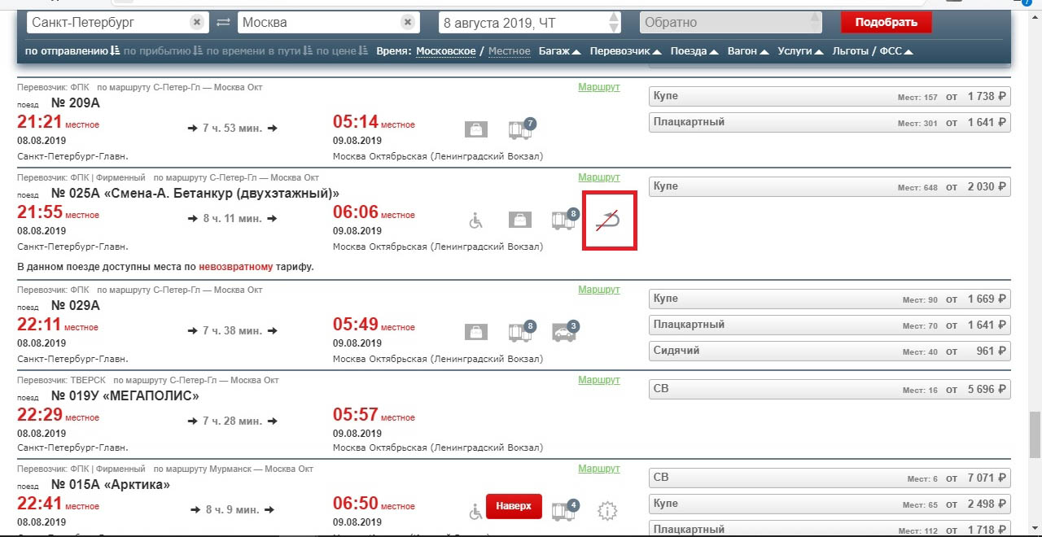Click wheelchair accessibility icon for train 025A

476,220
